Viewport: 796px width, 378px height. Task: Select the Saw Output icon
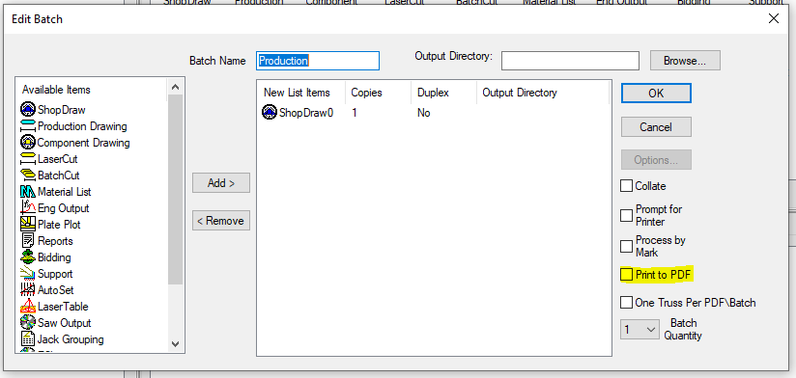pos(28,322)
